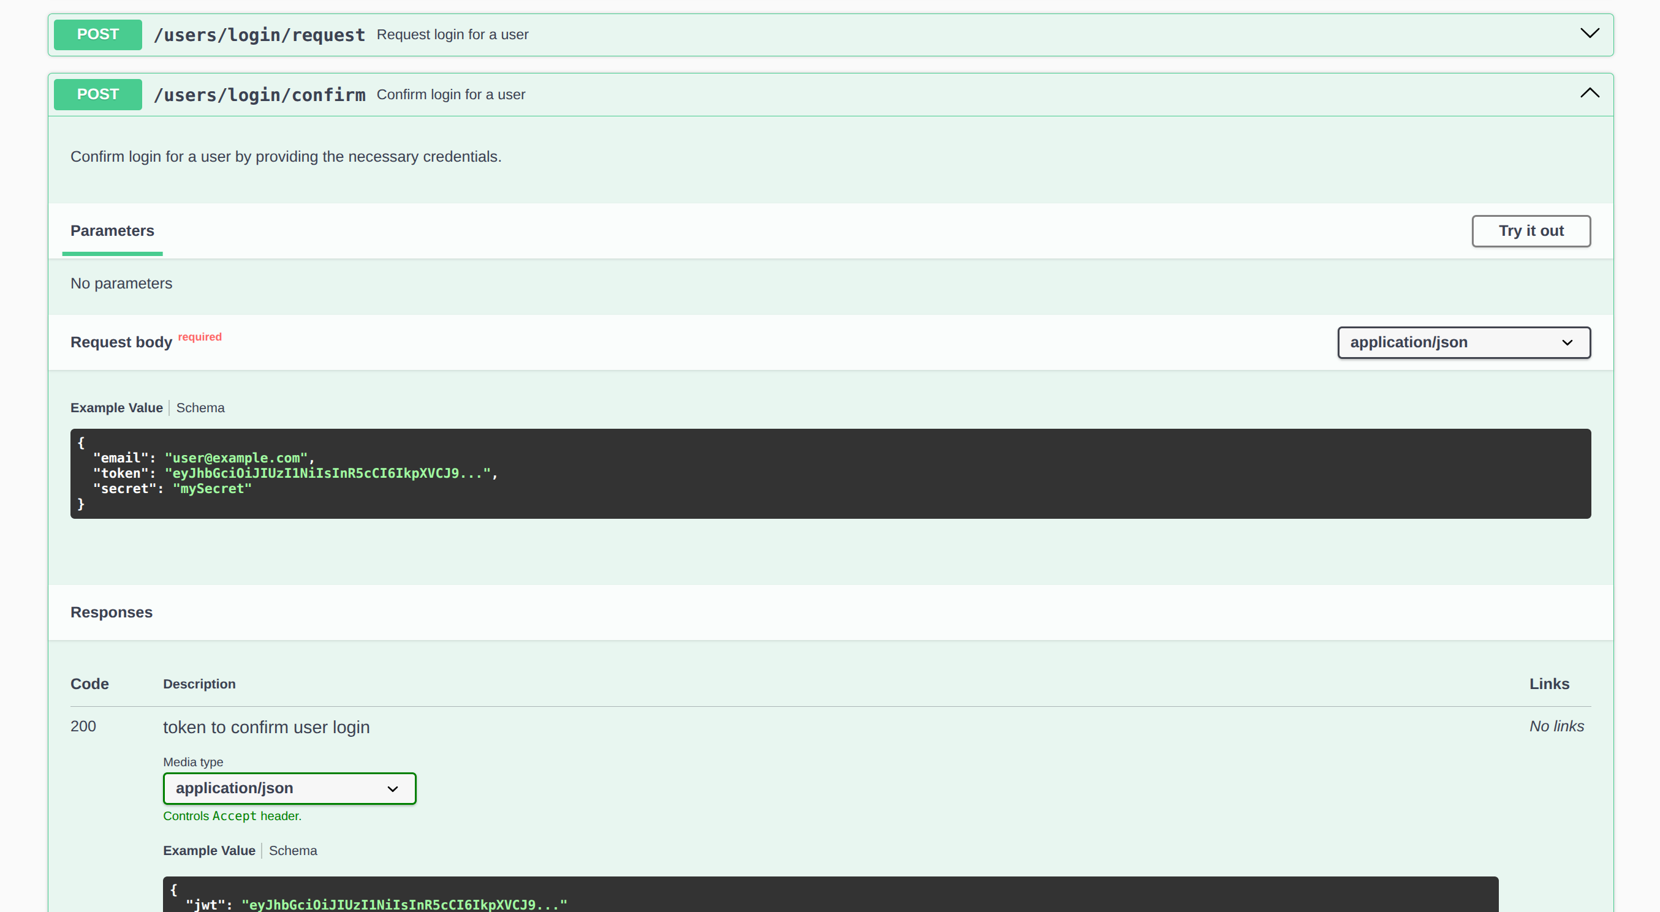
Task: Select response Example Value tab
Action: (x=209, y=850)
